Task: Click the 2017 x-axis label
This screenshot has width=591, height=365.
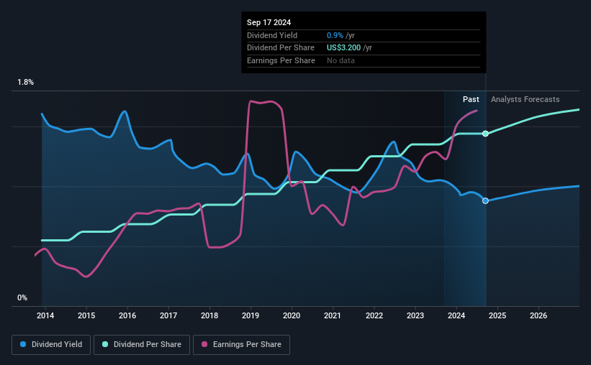Action: click(x=168, y=315)
